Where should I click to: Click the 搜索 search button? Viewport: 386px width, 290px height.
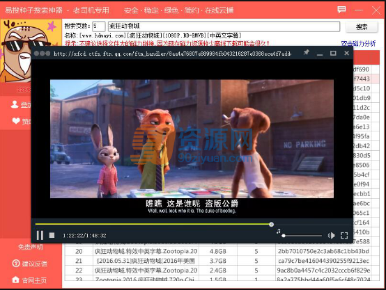(362, 27)
